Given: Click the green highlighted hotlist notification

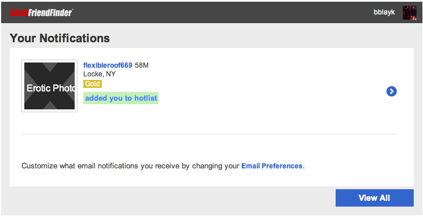Looking at the screenshot, I should [x=121, y=98].
